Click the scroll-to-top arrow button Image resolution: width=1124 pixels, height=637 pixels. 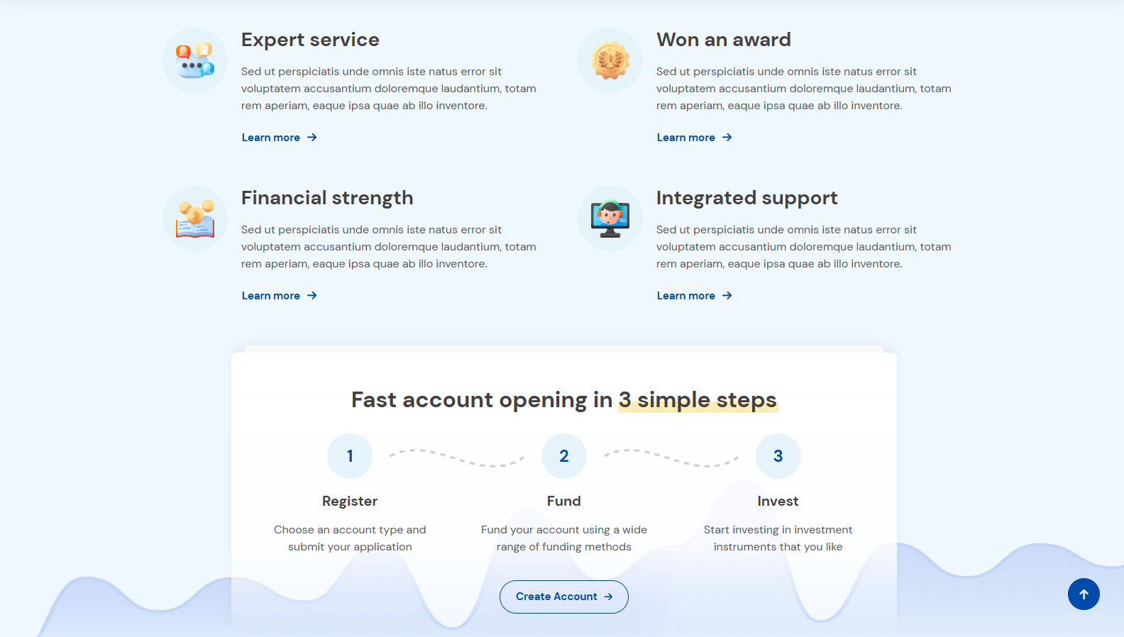(1084, 594)
